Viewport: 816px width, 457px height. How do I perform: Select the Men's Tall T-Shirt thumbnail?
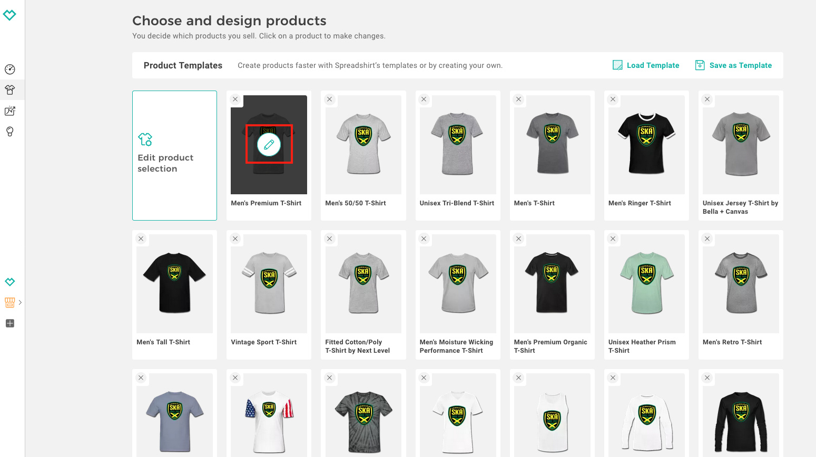coord(174,284)
